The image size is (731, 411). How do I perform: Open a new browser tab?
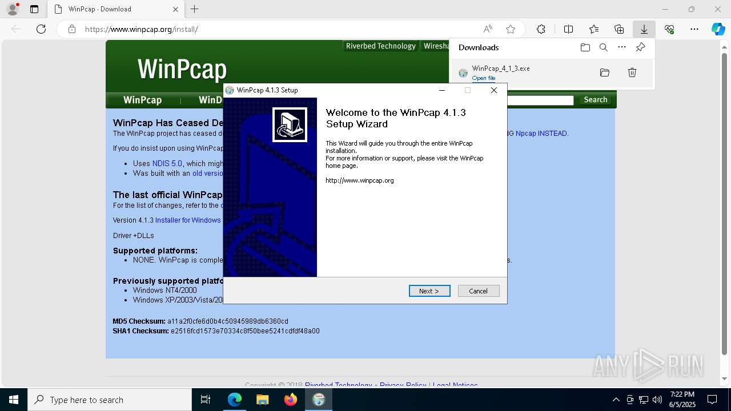pyautogui.click(x=195, y=9)
